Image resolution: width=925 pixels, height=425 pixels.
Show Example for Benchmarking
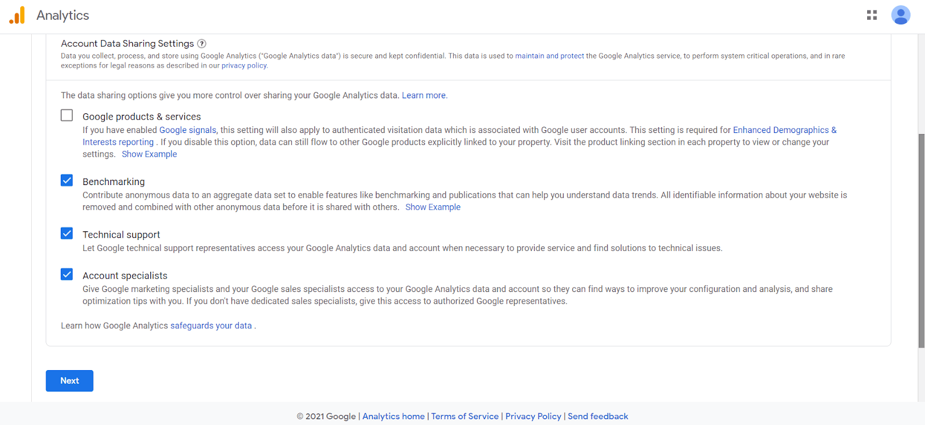[433, 207]
